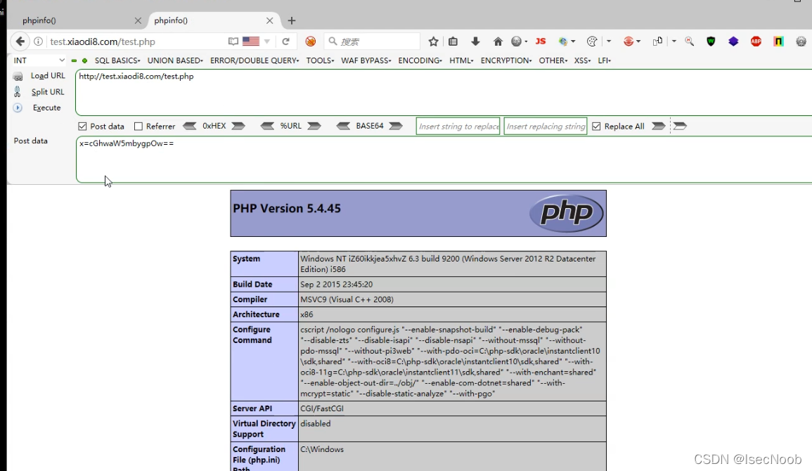Reload the current page
Image resolution: width=812 pixels, height=471 pixels.
[286, 41]
